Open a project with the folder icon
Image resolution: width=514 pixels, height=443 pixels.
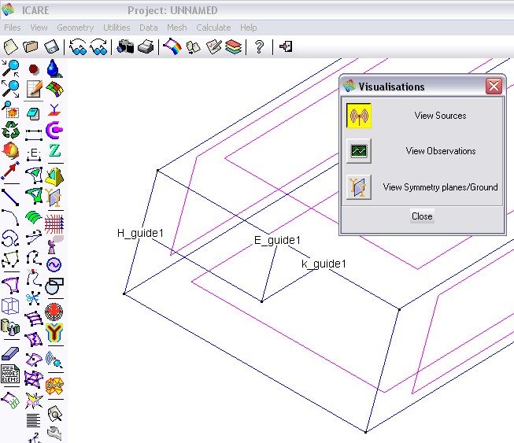31,47
